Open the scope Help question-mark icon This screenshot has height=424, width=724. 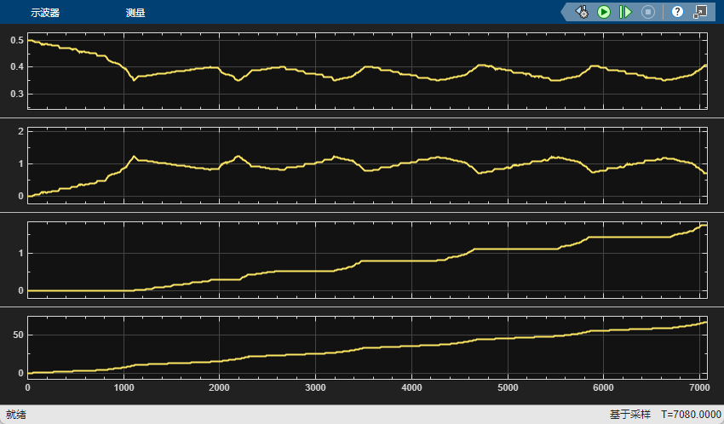(x=677, y=12)
